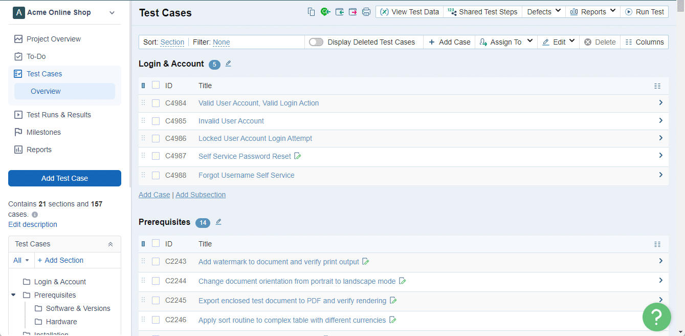The width and height of the screenshot is (685, 336).
Task: Check the box for case C4985
Action: pyautogui.click(x=156, y=121)
